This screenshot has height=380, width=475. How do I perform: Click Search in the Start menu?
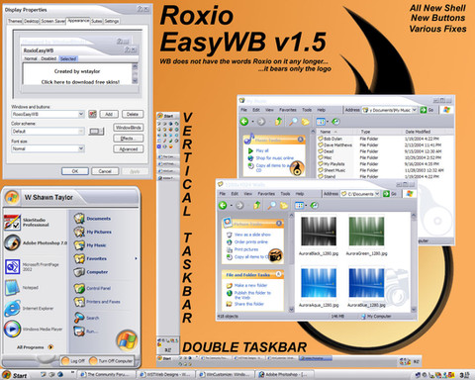(x=86, y=318)
